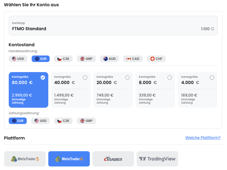227x170 pixels.
Task: Choose EUR as payment currency
Action: pos(18,121)
